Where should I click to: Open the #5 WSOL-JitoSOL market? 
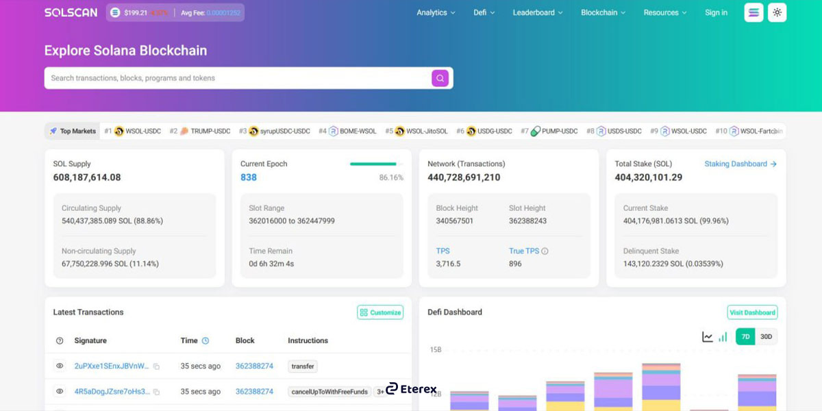point(416,131)
